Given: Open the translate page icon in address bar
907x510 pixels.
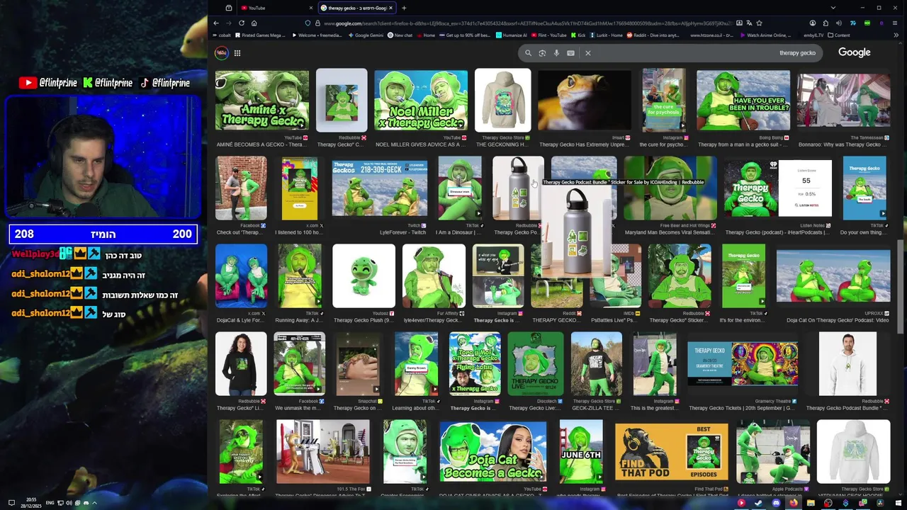Looking at the screenshot, I should coord(749,23).
